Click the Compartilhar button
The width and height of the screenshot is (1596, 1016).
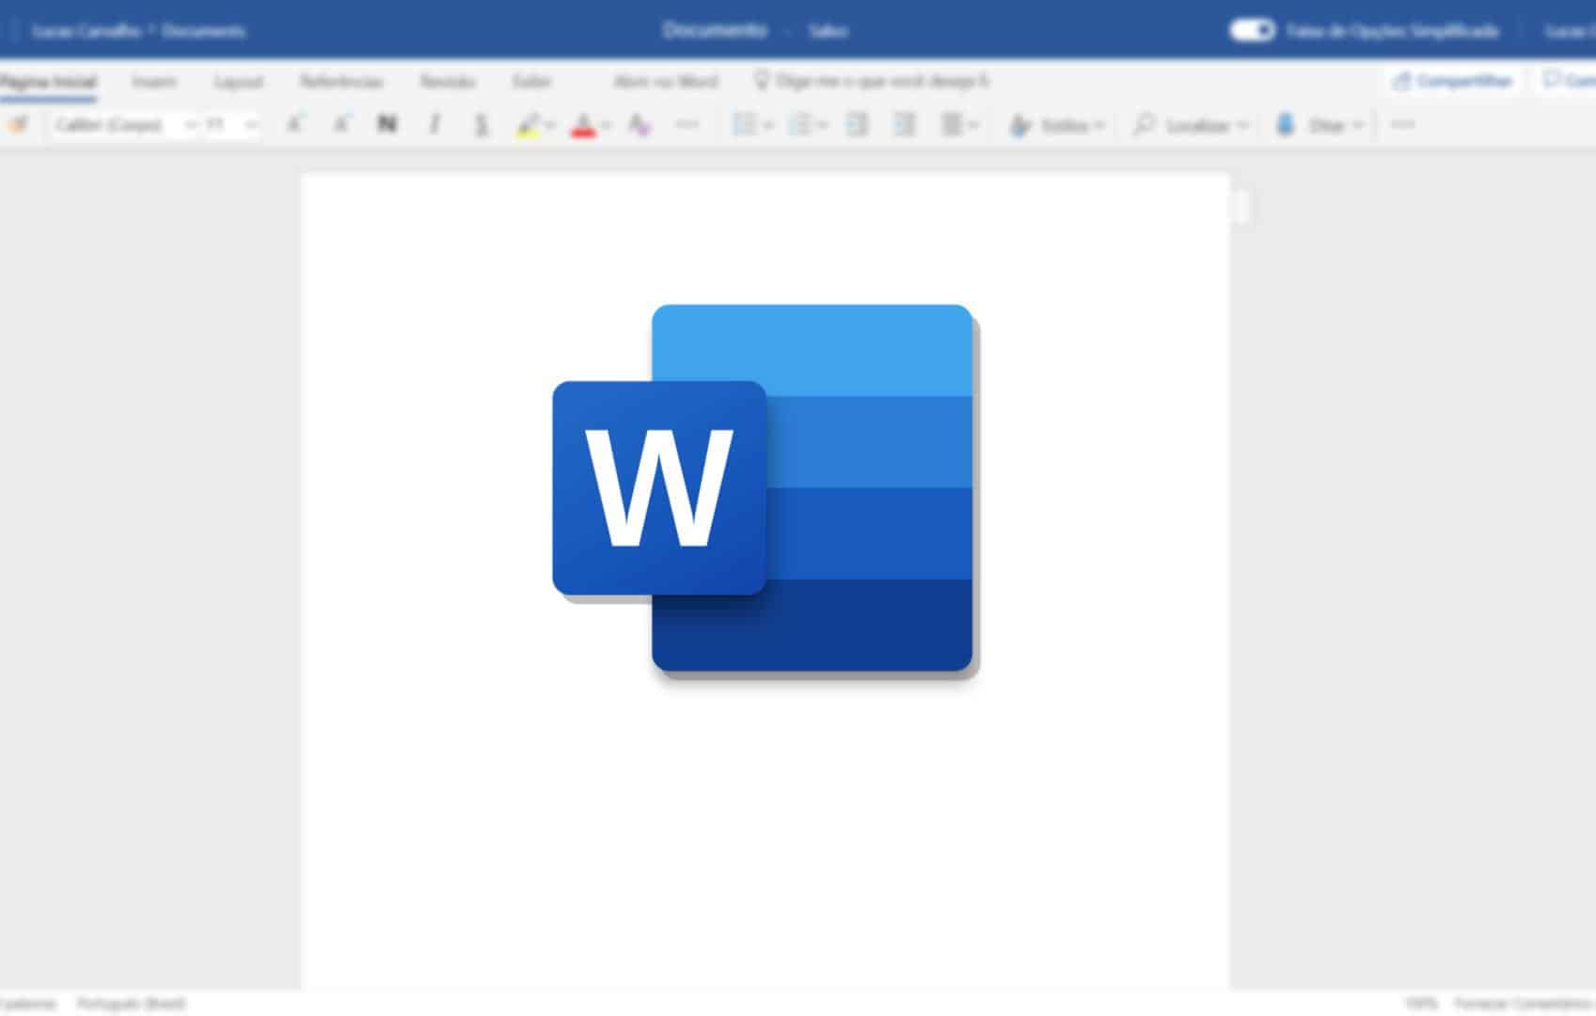click(x=1453, y=81)
